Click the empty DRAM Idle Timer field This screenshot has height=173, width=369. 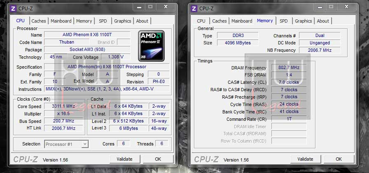pyautogui.click(x=289, y=126)
